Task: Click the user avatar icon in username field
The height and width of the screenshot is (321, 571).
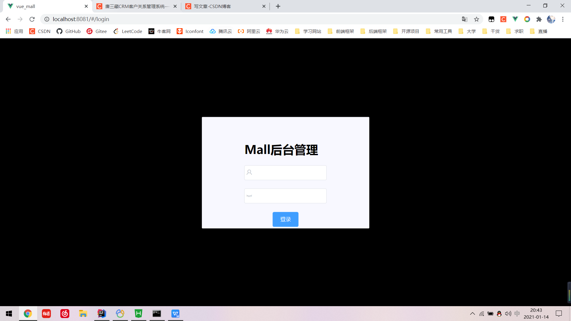Action: pos(249,172)
